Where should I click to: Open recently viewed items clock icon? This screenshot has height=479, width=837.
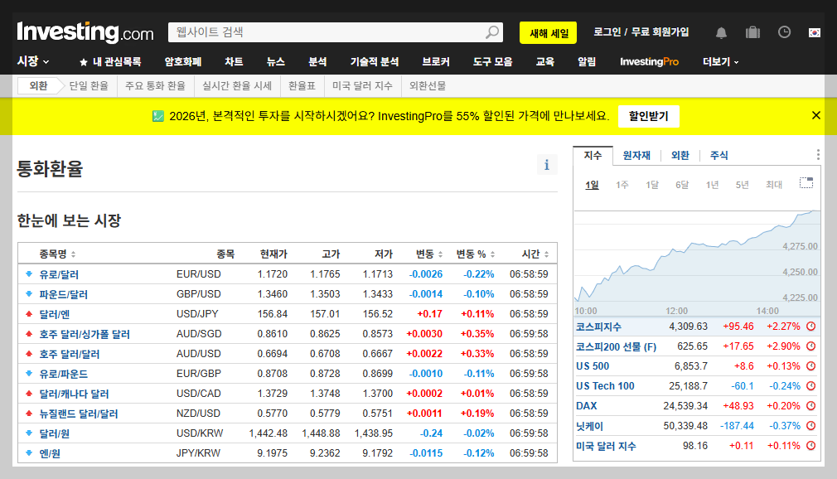[784, 31]
